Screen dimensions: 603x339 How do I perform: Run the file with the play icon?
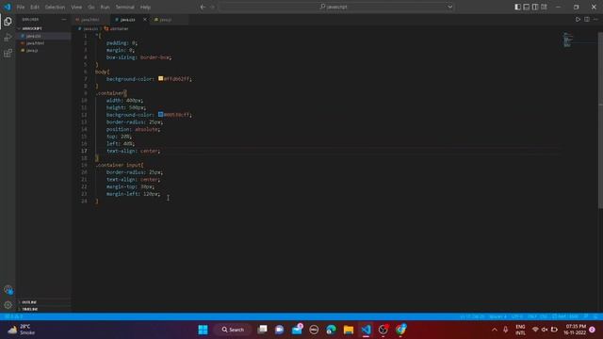pyautogui.click(x=578, y=19)
